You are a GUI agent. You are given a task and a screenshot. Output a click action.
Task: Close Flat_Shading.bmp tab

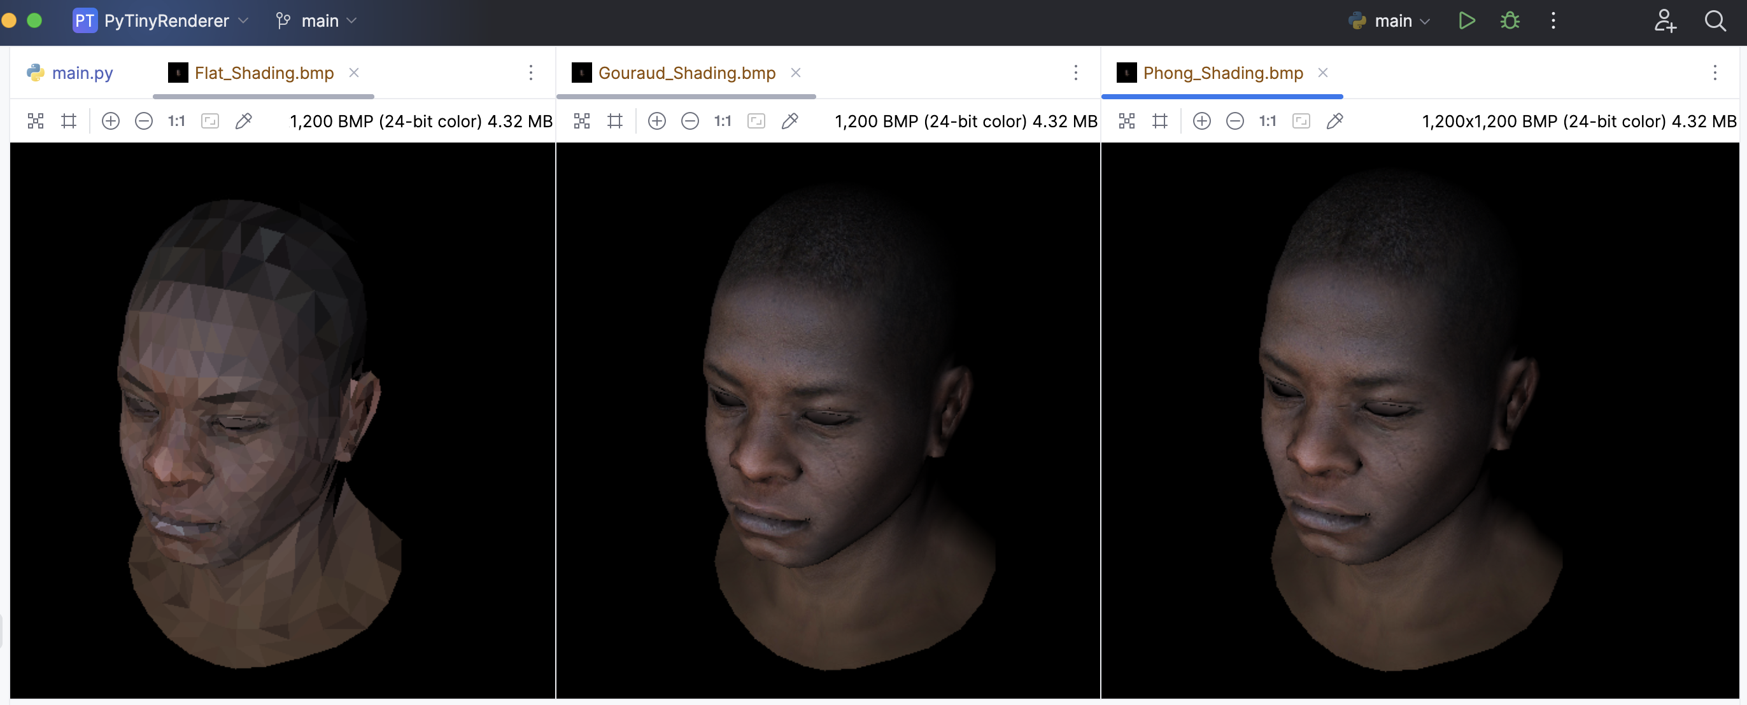coord(354,73)
